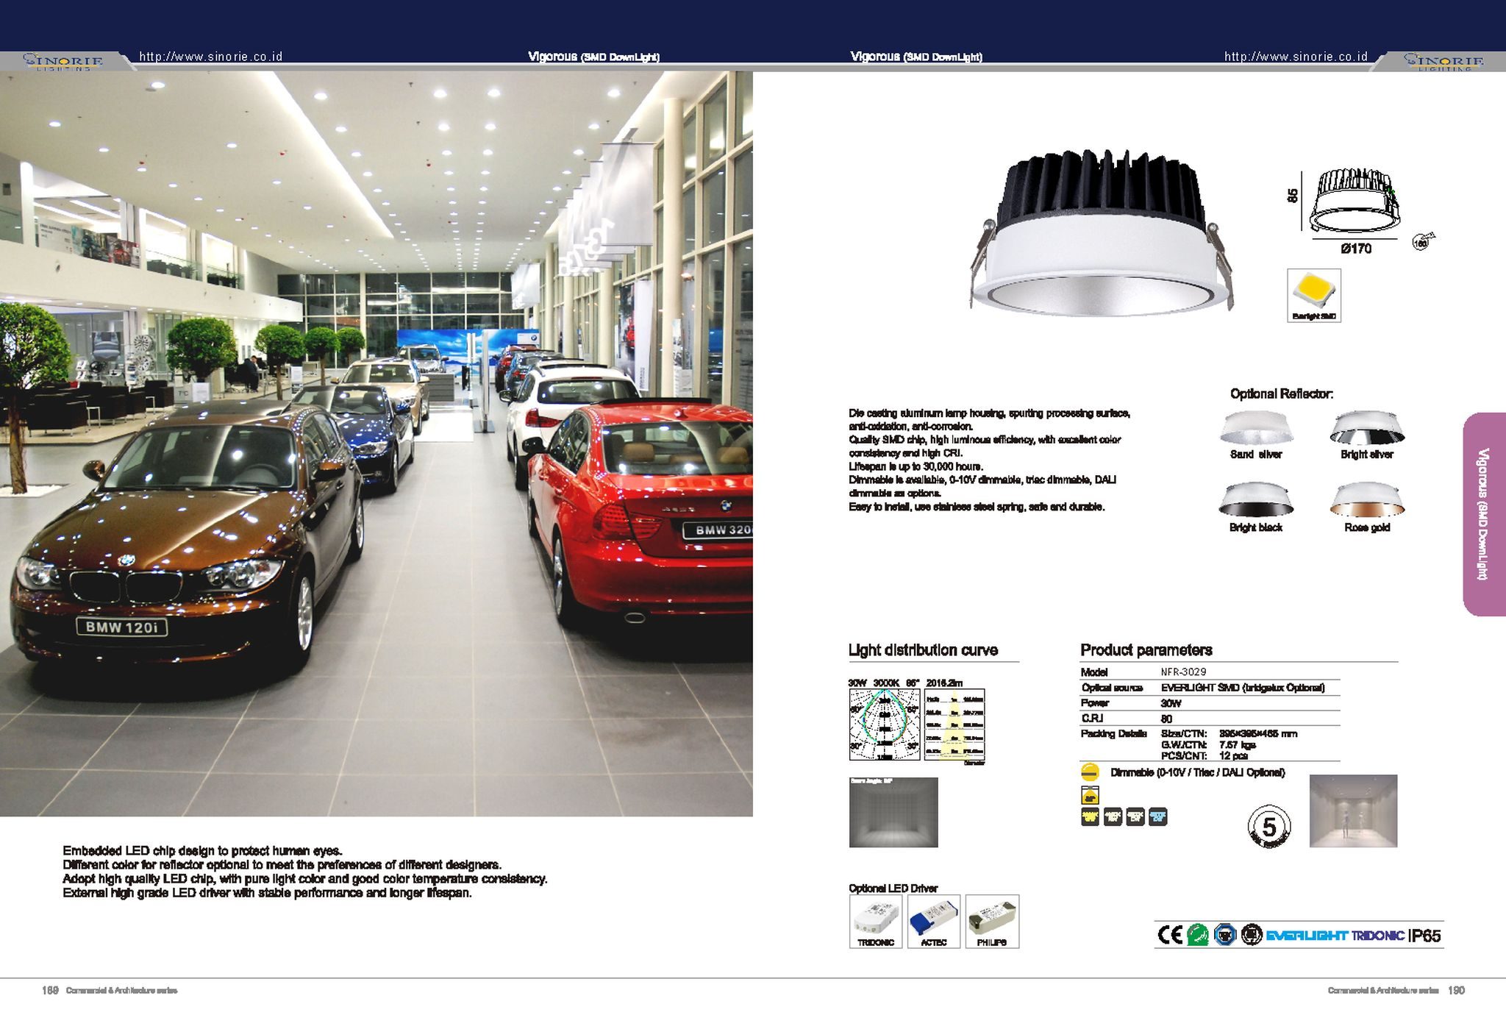Select the ACTEC LED driver thumbnail
Image resolution: width=1506 pixels, height=1029 pixels.
pos(934,921)
